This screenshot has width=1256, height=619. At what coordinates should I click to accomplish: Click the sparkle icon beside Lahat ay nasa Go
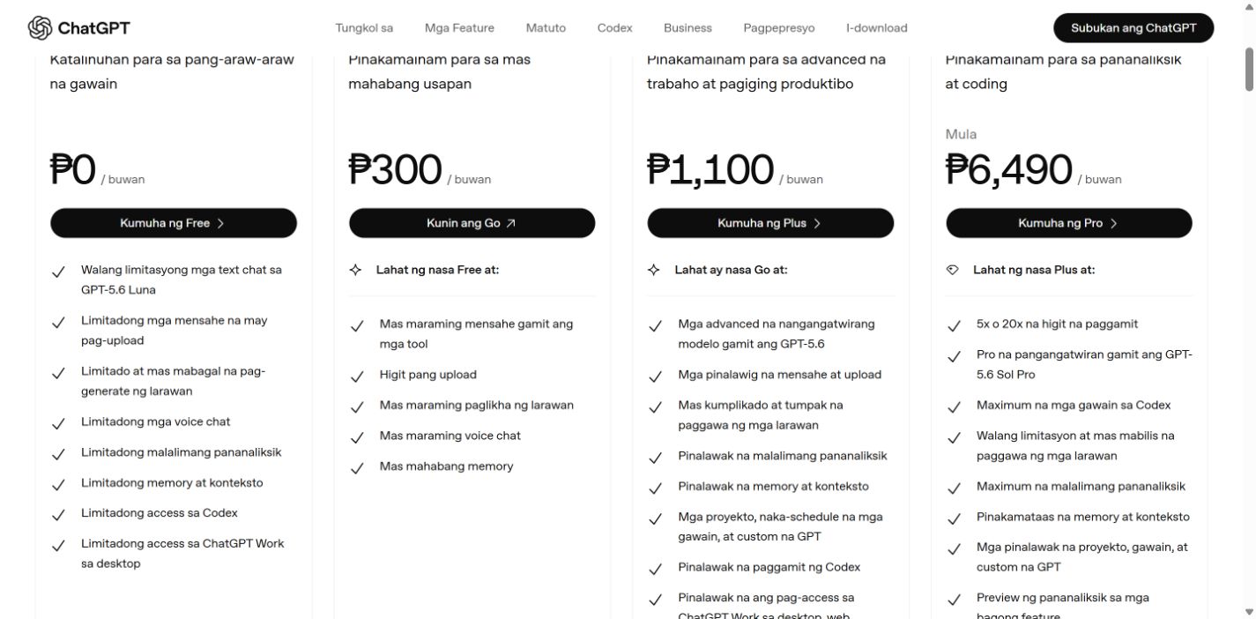click(654, 271)
